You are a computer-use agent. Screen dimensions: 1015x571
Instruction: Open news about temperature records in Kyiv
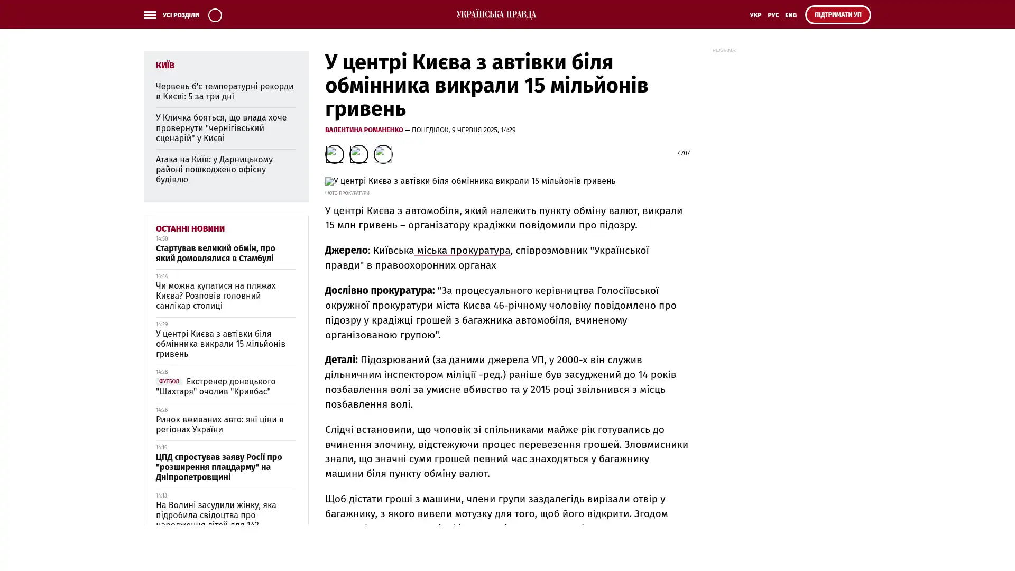coord(225,91)
